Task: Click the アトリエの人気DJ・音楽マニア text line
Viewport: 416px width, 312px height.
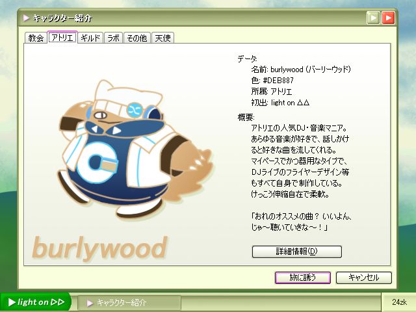Action: 299,128
